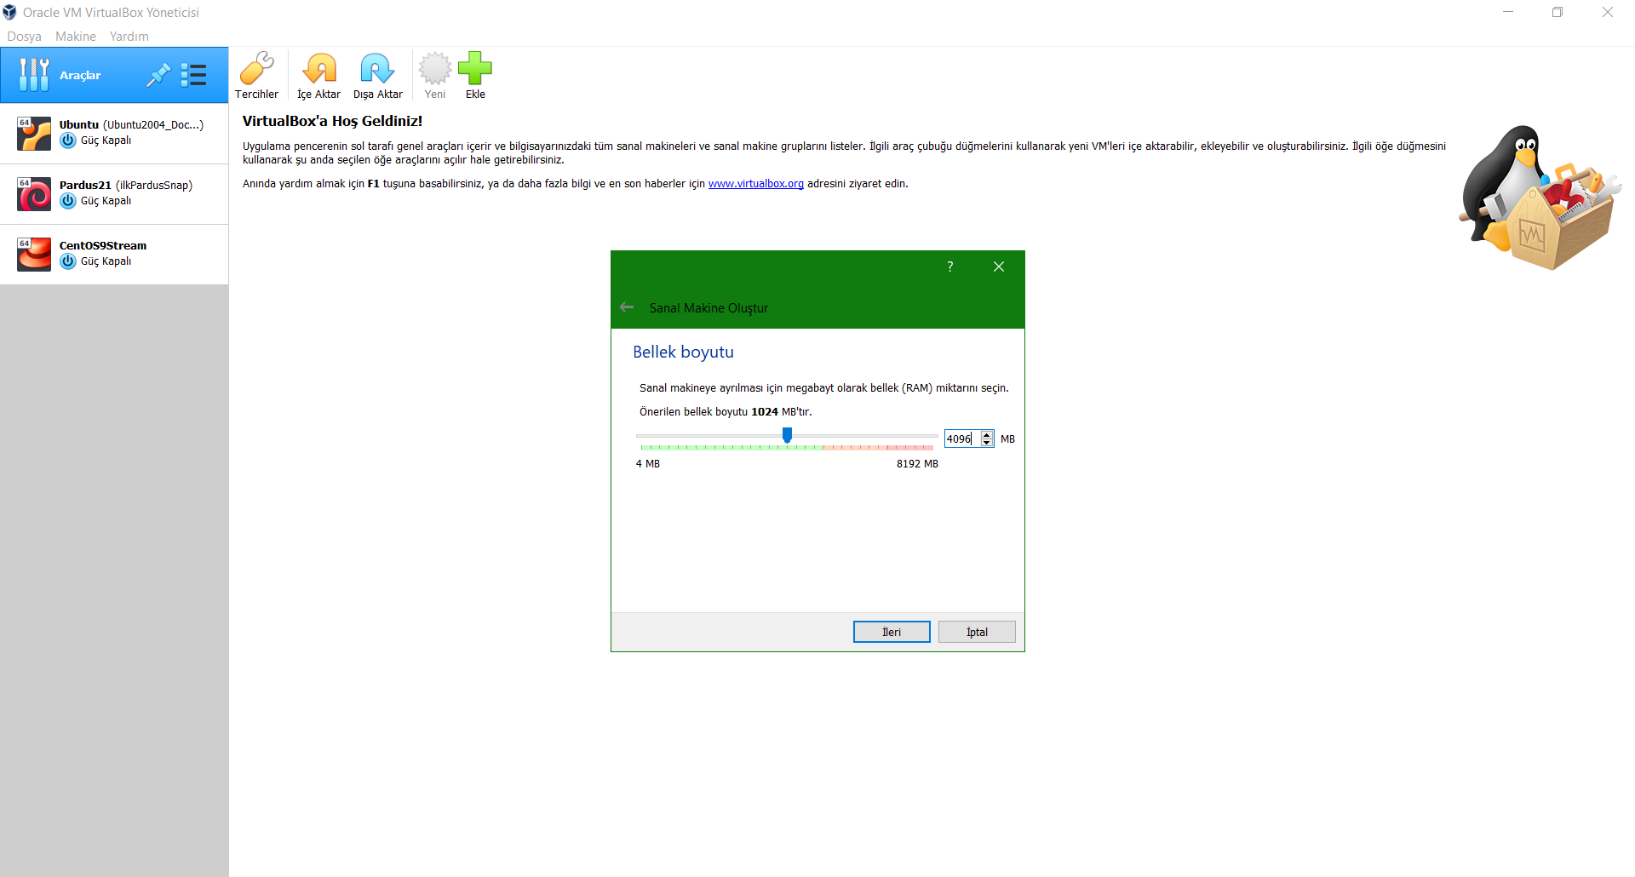Click the memory size slider handle
Viewport: 1635px width, 877px height.
point(788,436)
